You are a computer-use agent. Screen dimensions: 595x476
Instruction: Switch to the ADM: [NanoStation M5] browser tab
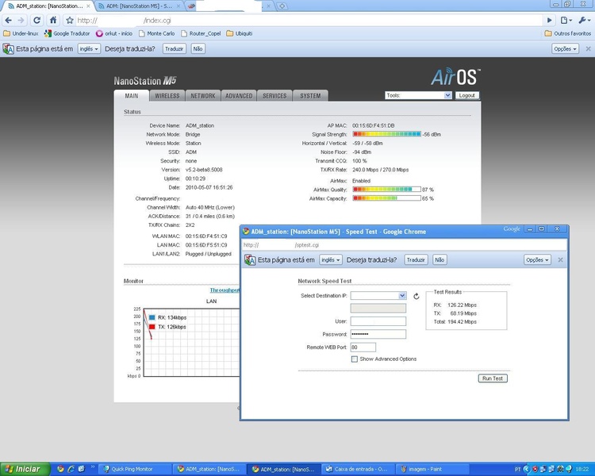point(139,6)
